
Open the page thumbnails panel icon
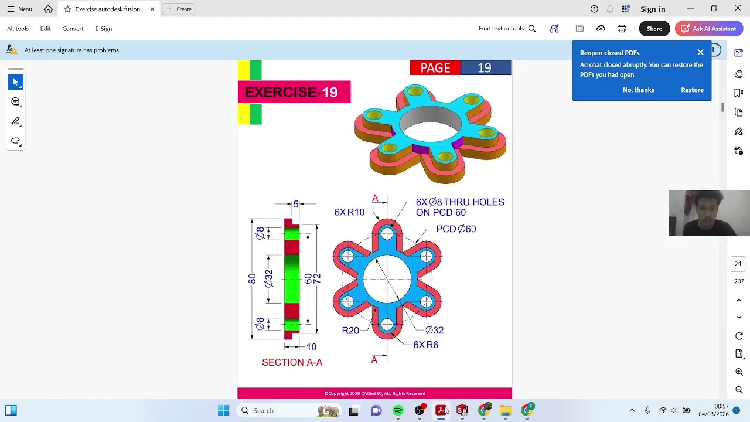coord(739,112)
